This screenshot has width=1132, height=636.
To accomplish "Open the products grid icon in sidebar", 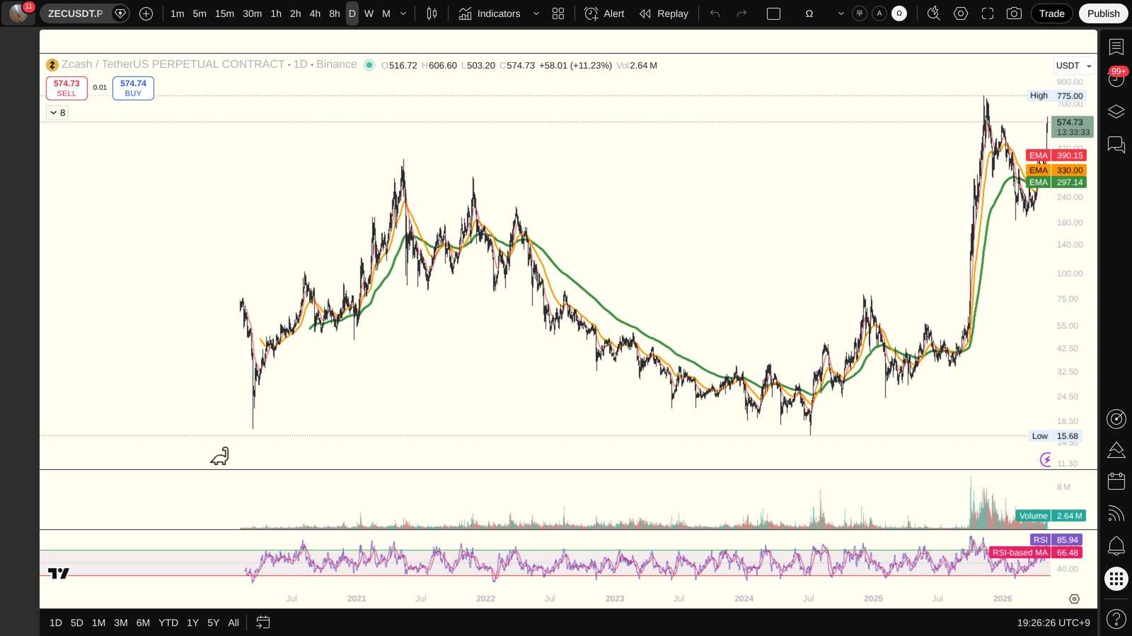I will pyautogui.click(x=1116, y=579).
